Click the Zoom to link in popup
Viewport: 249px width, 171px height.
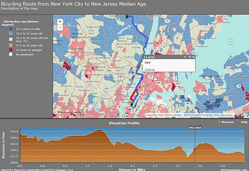[x=150, y=69]
